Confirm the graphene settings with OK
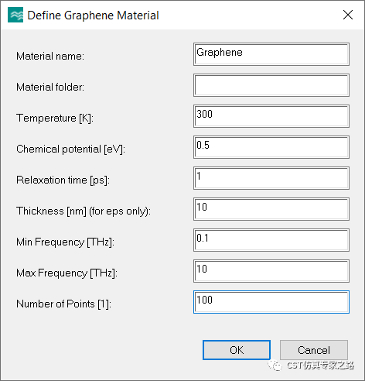 click(237, 350)
